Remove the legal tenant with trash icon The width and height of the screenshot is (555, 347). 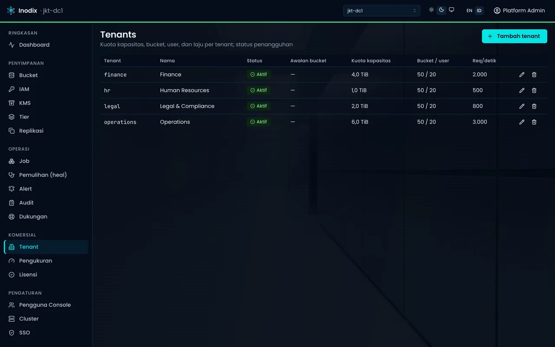pos(534,106)
